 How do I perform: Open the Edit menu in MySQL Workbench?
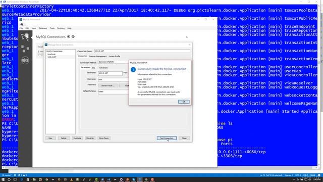click(27, 28)
